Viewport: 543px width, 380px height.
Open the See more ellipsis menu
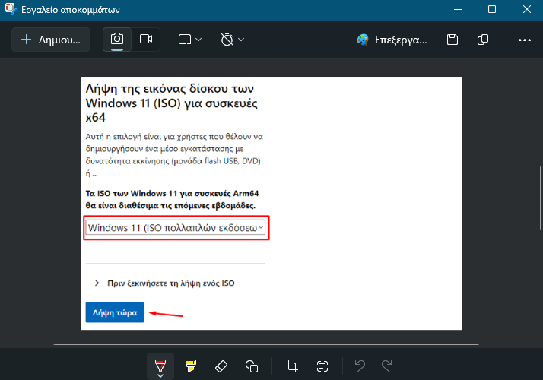coord(524,40)
